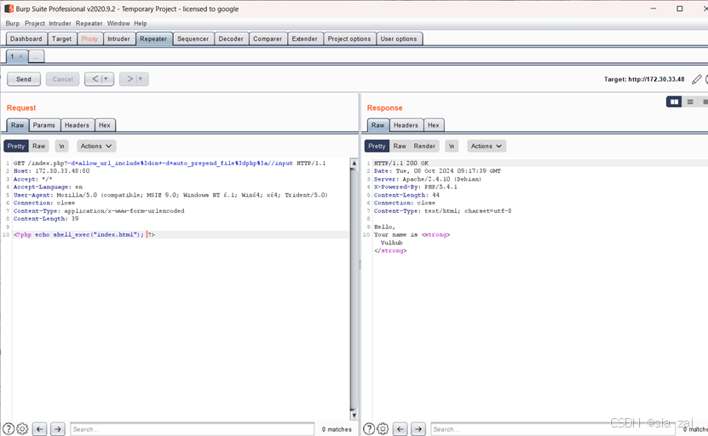Go to next match in Response search
This screenshot has width=708, height=436.
[418, 429]
